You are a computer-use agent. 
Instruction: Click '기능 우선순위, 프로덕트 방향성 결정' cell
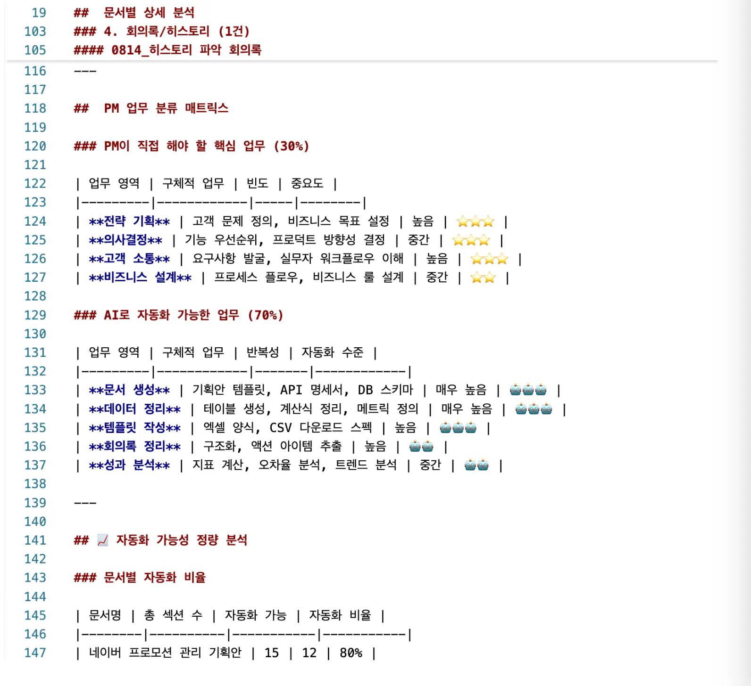click(x=285, y=240)
